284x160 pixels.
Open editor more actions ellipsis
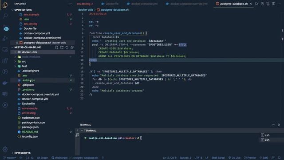click(279, 4)
